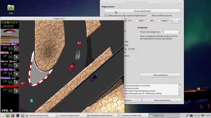Switch to Trophy 2.0.3 taskbar window
Image resolution: width=211 pixels, height=118 pixels.
[164, 115]
